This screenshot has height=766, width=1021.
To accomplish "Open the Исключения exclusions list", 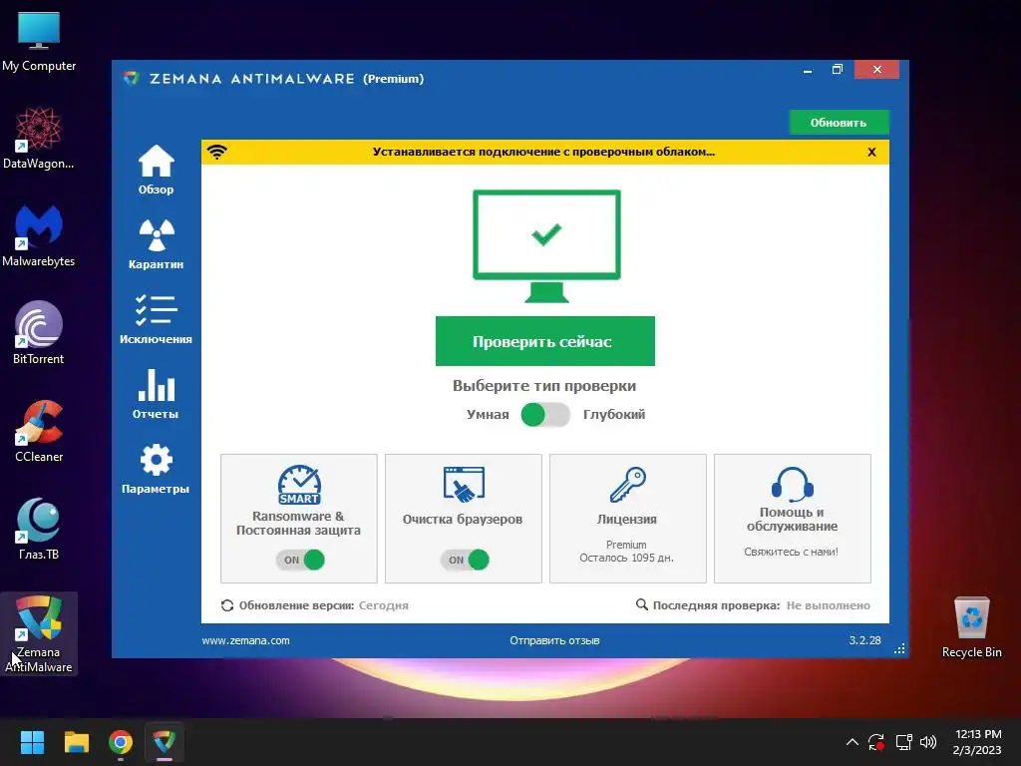I will (x=156, y=319).
